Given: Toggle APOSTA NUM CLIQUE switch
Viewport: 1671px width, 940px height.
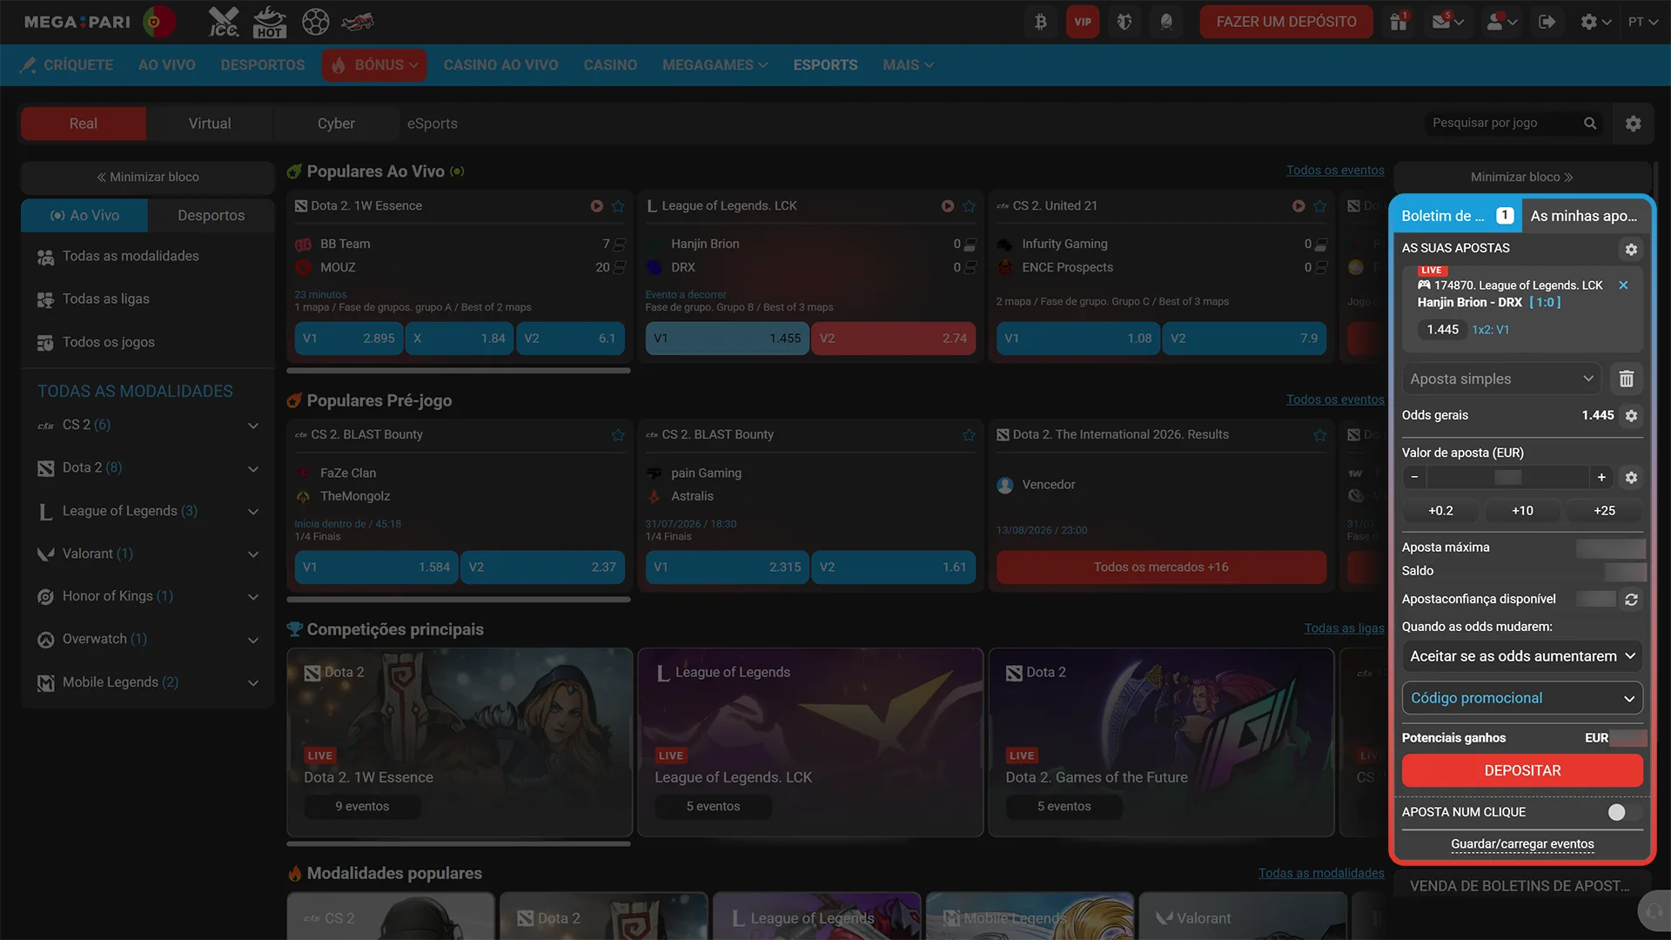Looking at the screenshot, I should (1623, 812).
